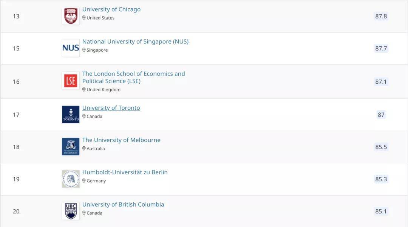Open the University of Chicago link
408x227 pixels.
[x=111, y=9]
